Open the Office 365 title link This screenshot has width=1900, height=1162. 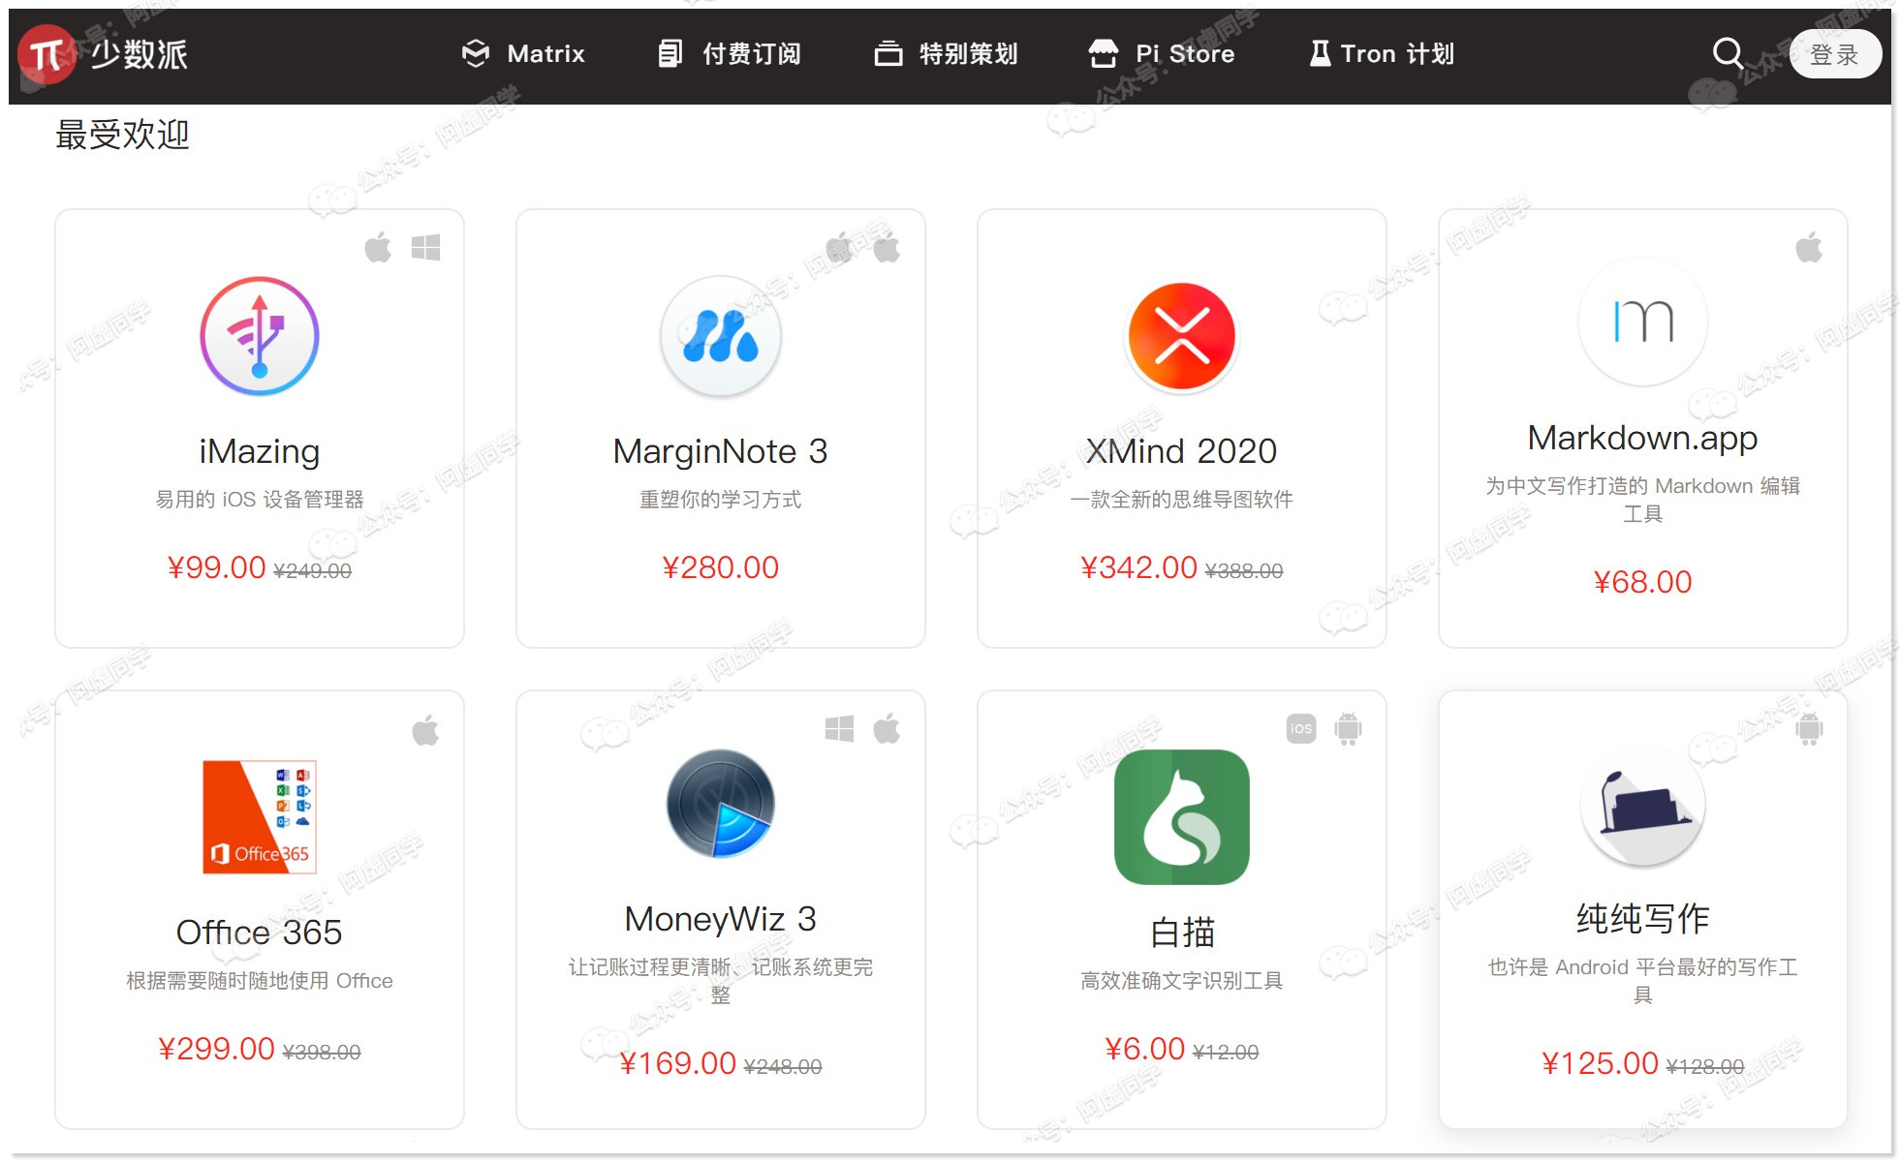[260, 933]
